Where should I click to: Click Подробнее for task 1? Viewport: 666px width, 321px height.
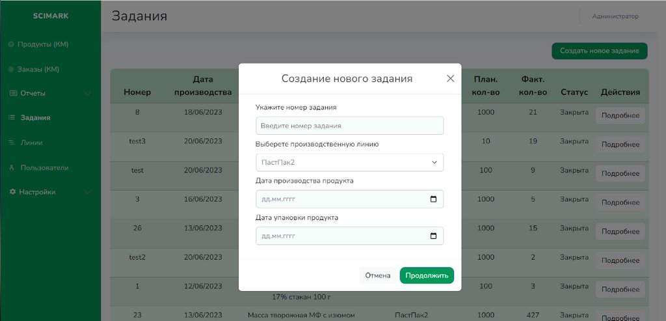(x=620, y=290)
